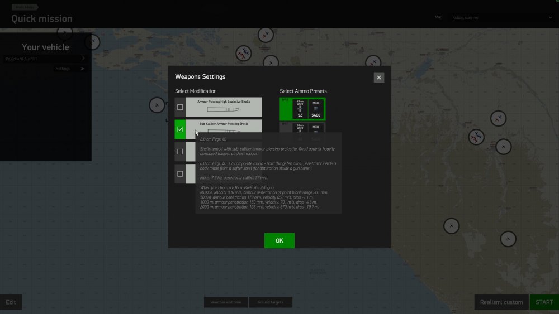Click the shell drawing on the Armour Piercing High Explosive card

point(224,109)
